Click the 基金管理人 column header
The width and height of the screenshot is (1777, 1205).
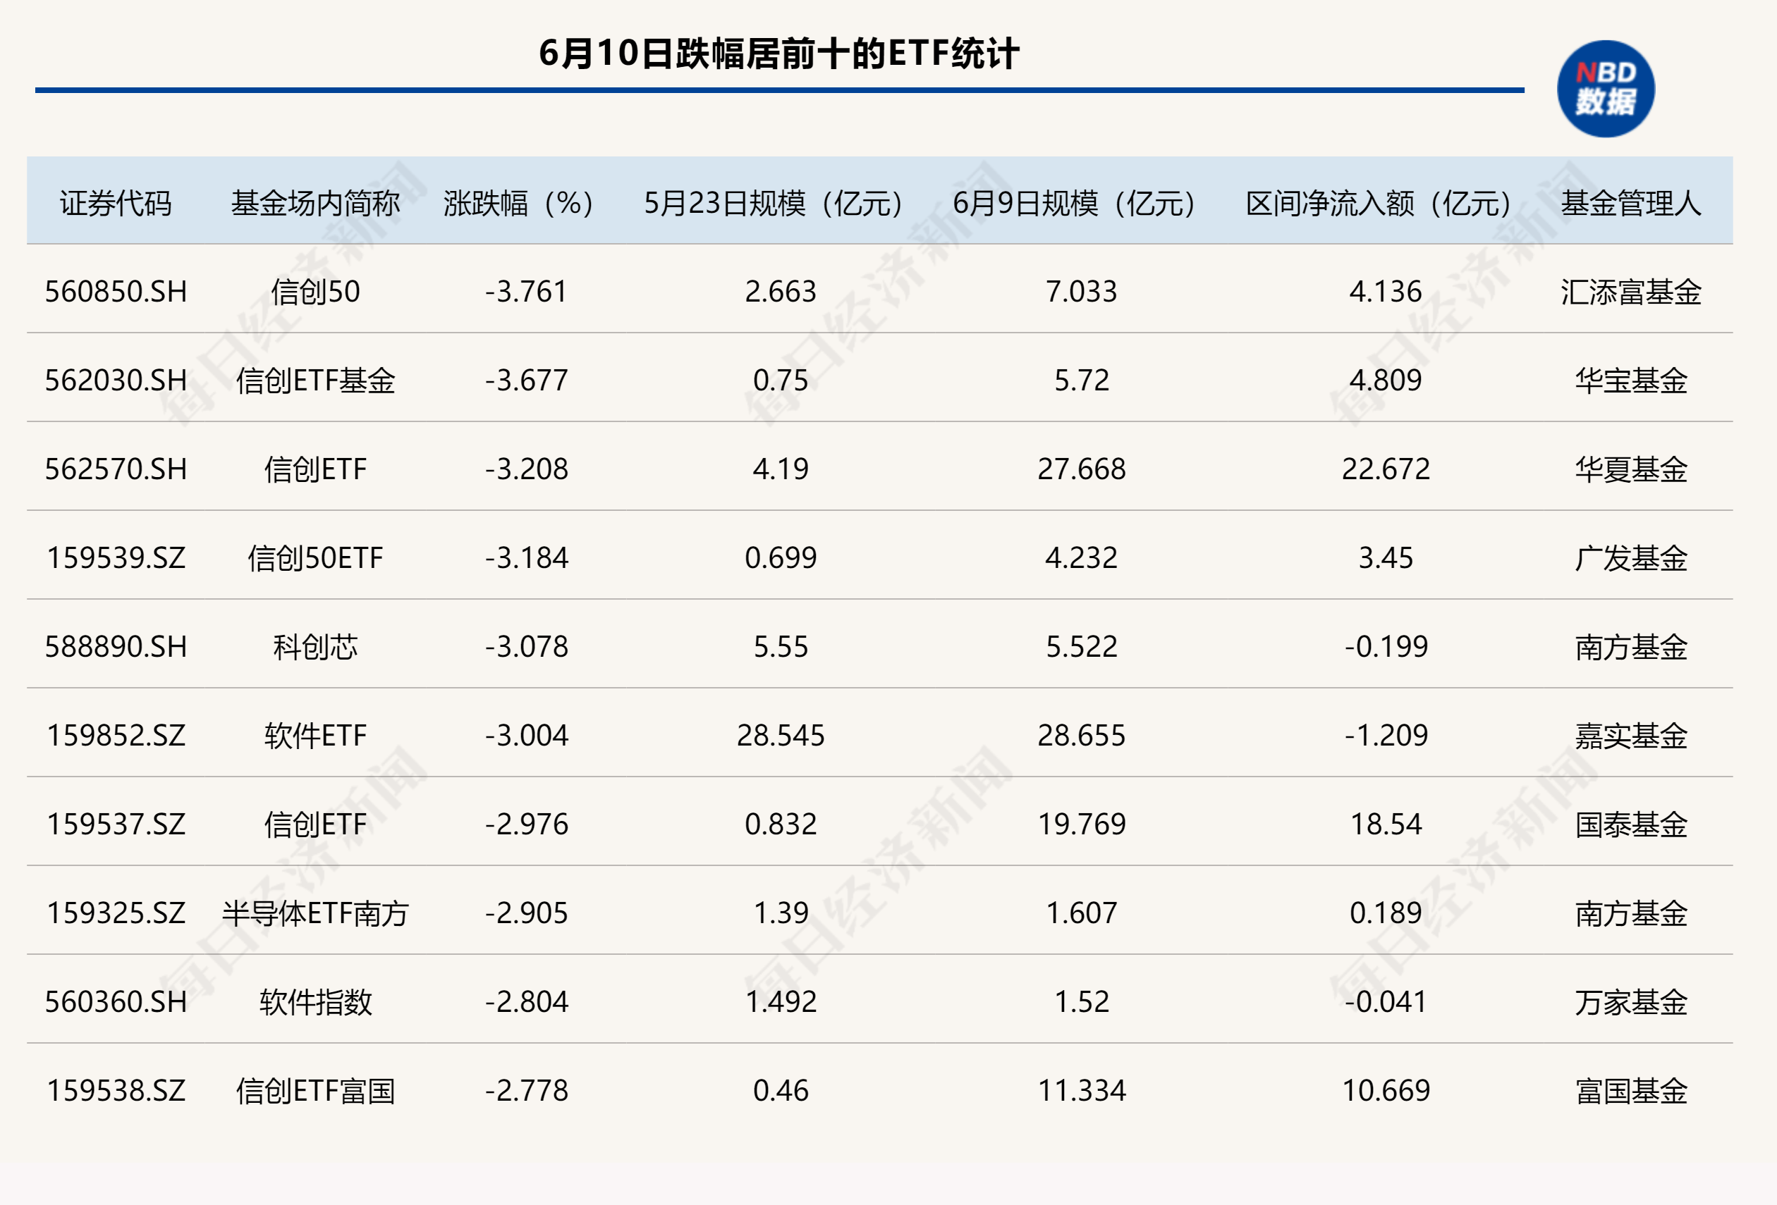click(1631, 203)
